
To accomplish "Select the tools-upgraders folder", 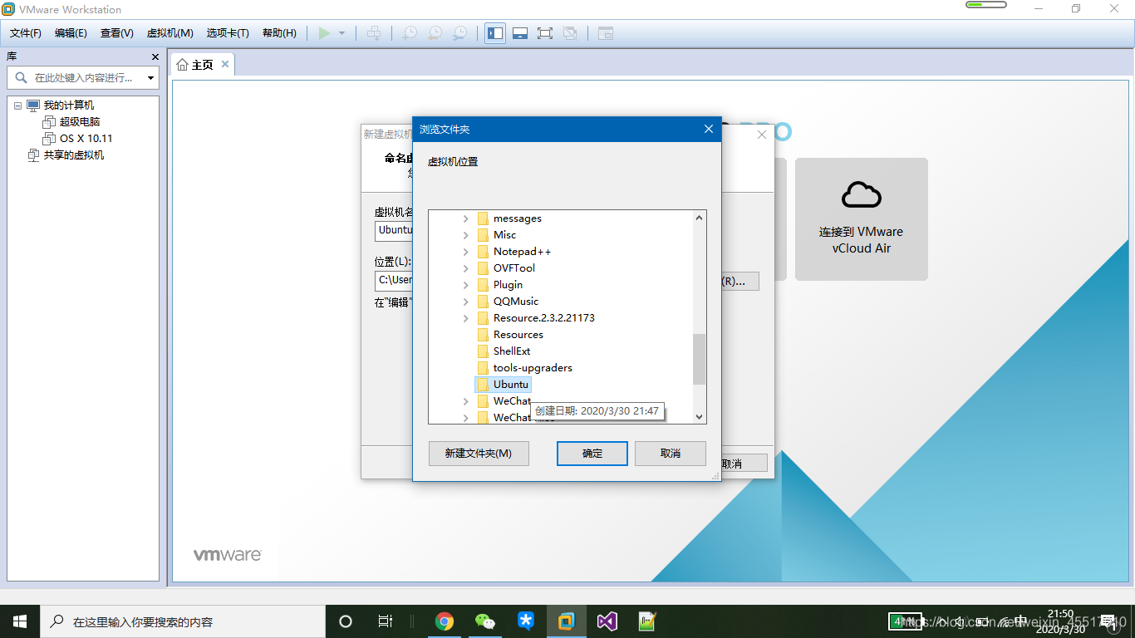I will [533, 368].
